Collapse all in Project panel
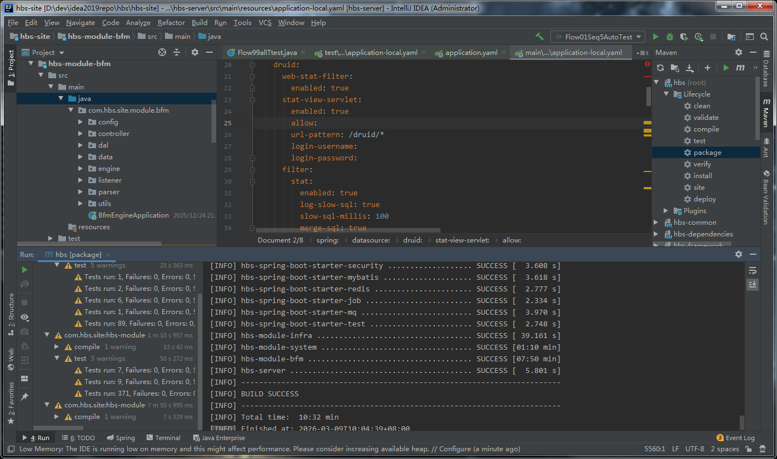Viewport: 777px width, 459px height. [x=177, y=52]
